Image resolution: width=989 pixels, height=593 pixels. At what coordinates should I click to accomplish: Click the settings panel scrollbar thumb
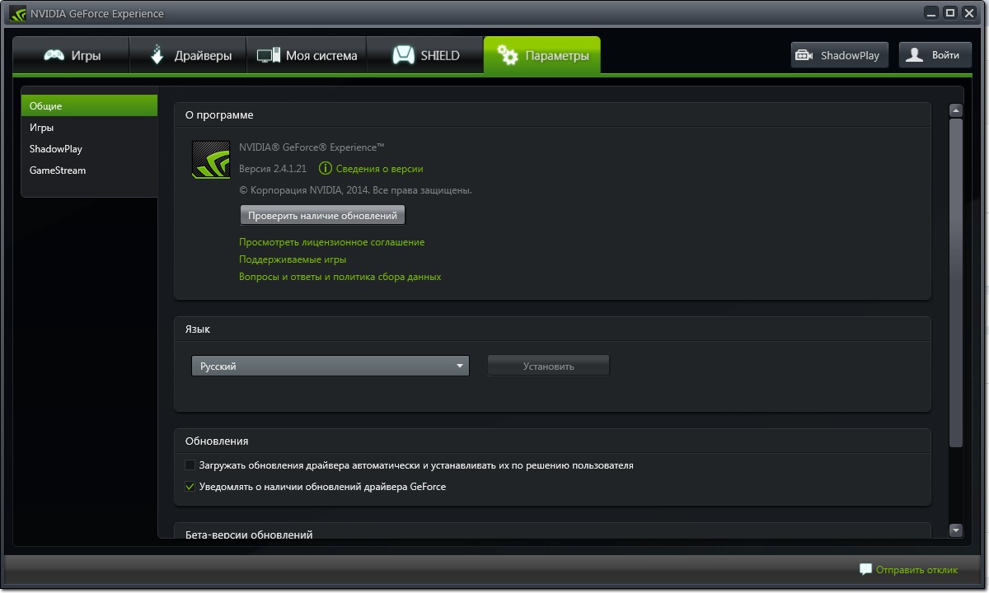956,283
